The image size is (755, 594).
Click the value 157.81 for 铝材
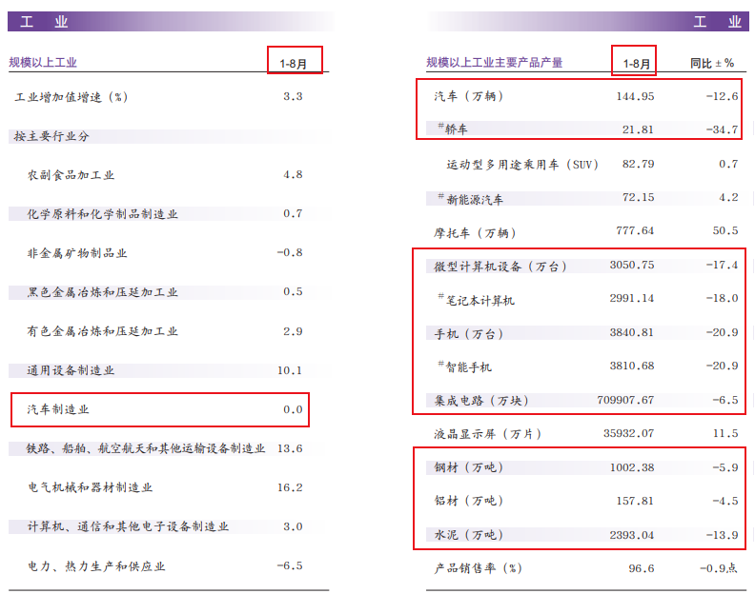[635, 501]
